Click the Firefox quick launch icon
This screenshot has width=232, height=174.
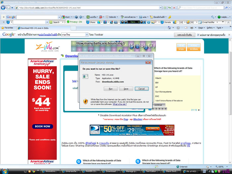29,171
